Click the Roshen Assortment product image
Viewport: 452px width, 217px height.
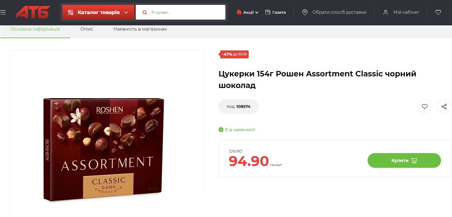(x=104, y=150)
